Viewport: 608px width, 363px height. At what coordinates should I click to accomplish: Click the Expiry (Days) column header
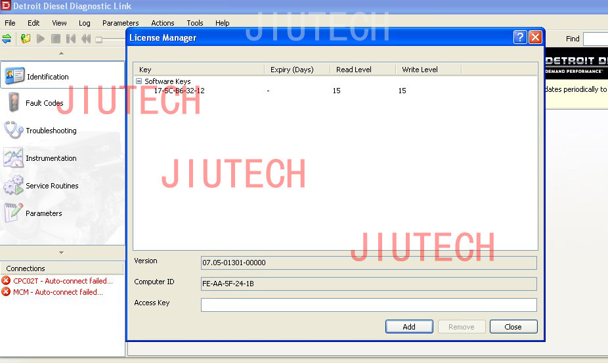[x=297, y=70]
